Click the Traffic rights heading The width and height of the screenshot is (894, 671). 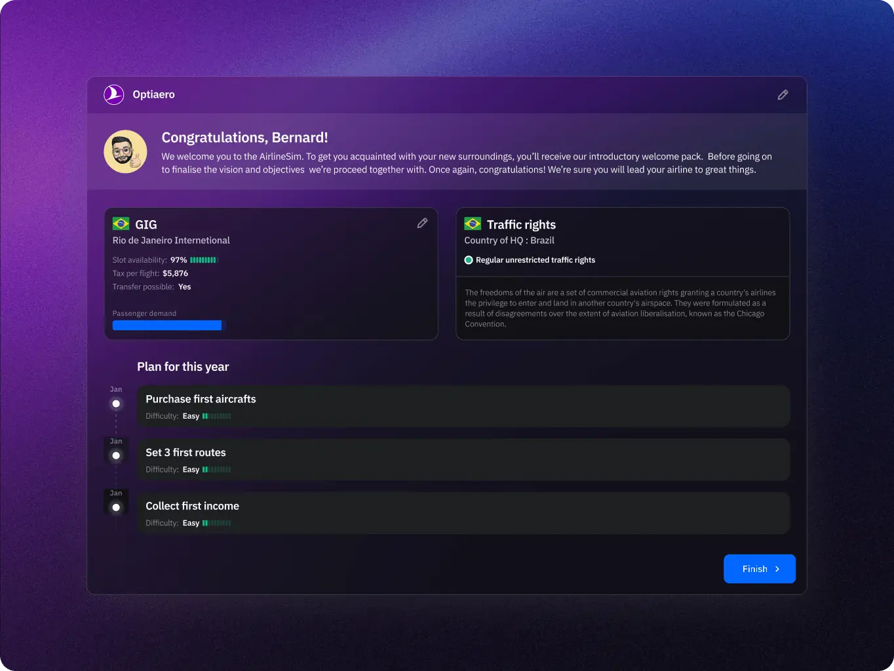coord(521,225)
